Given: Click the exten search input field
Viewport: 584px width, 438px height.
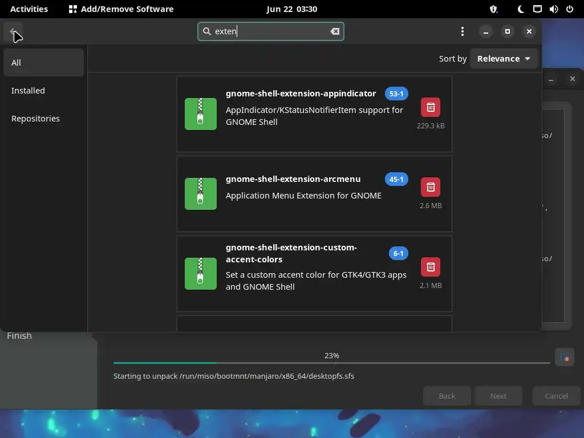Looking at the screenshot, I should click(270, 31).
